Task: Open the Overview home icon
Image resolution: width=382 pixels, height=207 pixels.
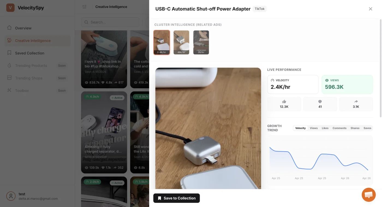Action: (x=9, y=28)
